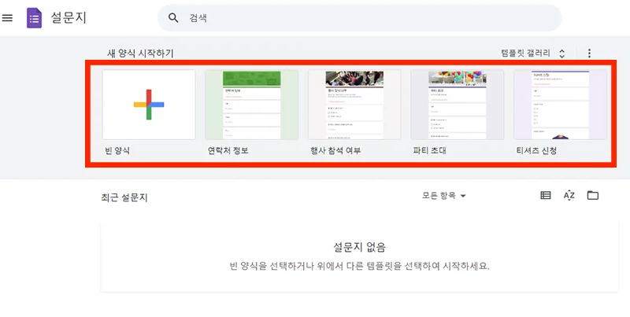The height and width of the screenshot is (317, 630).
Task: Click the search magnifier icon
Action: point(173,17)
